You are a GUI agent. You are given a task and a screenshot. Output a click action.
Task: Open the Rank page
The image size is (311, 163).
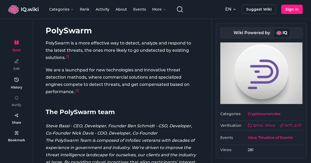click(84, 9)
